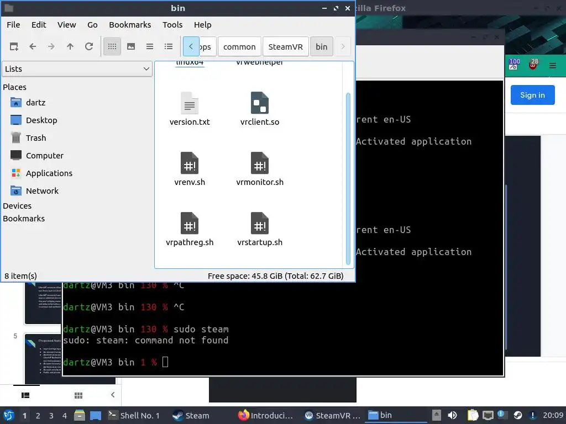This screenshot has height=424, width=566.
Task: Switch to the Steam taskbar window
Action: pyautogui.click(x=191, y=416)
